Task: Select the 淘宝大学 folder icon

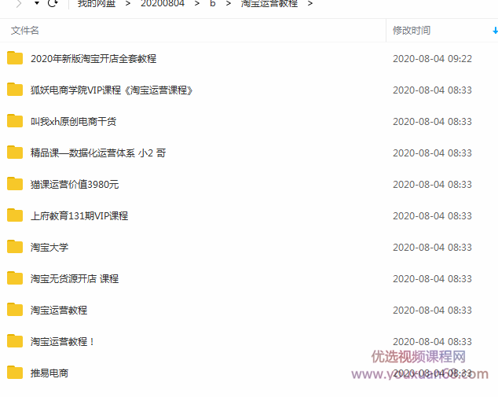Action: click(x=15, y=247)
